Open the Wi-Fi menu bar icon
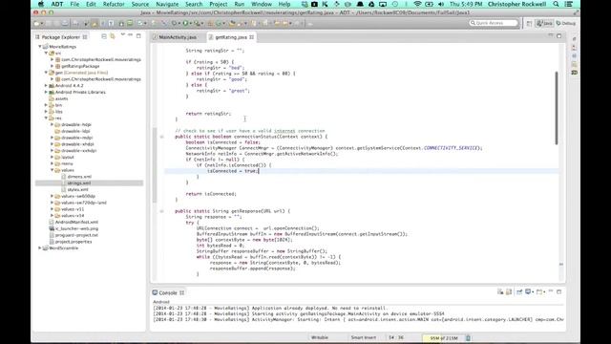This screenshot has height=344, width=611. (x=417, y=4)
